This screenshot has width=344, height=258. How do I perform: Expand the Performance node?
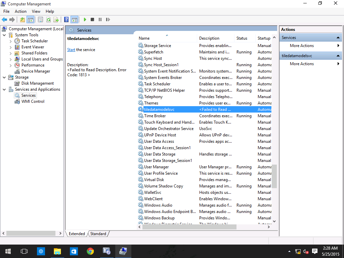10,65
